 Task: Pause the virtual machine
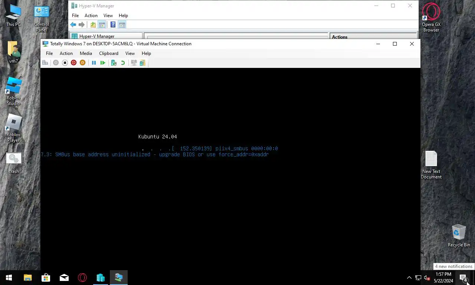[94, 63]
